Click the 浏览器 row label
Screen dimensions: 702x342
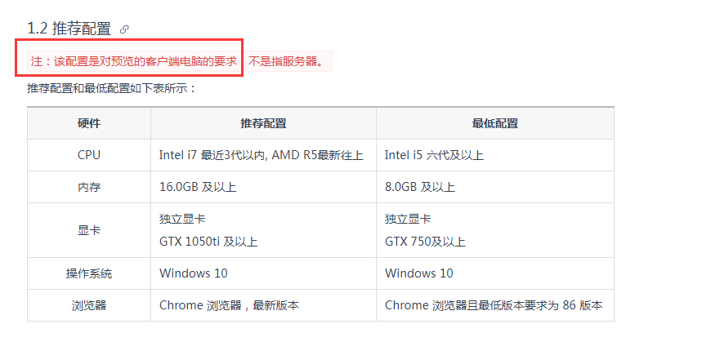89,305
